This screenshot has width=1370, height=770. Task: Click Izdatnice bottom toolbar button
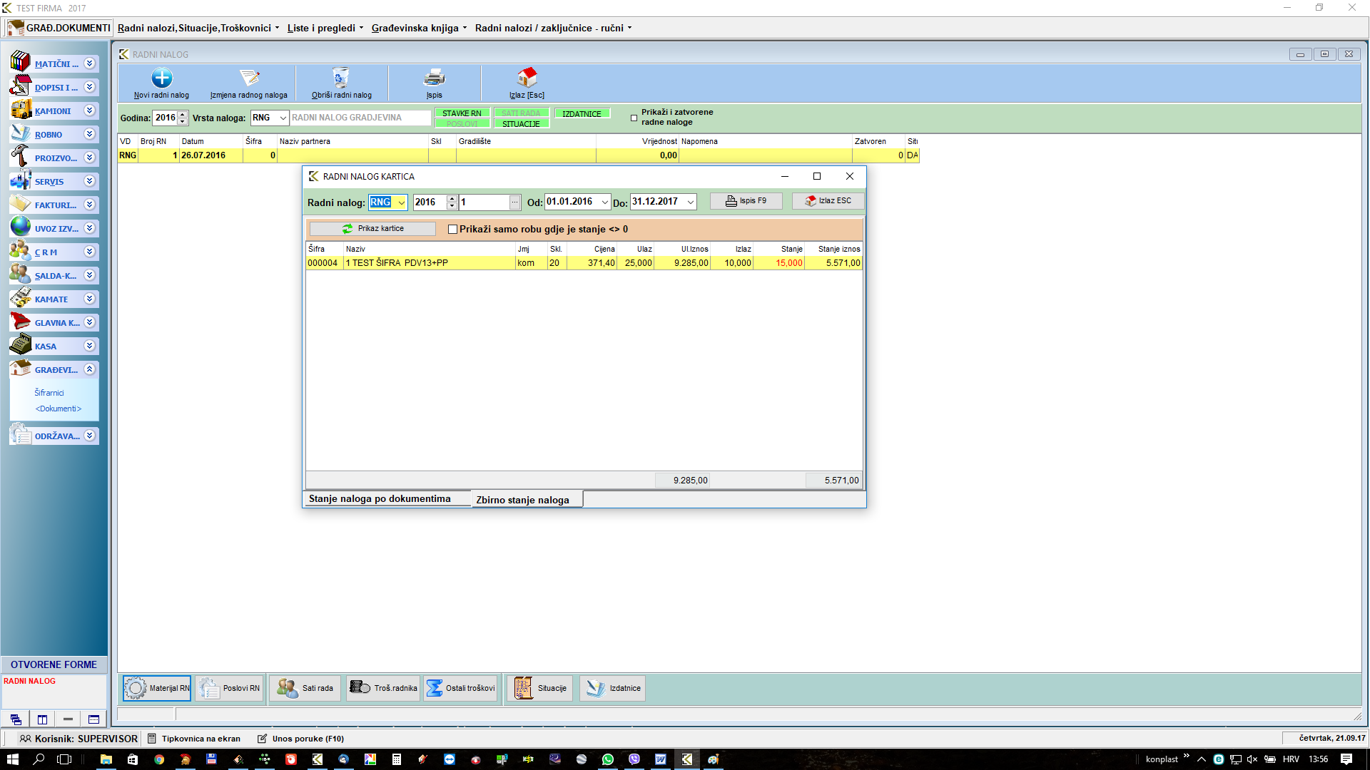613,688
